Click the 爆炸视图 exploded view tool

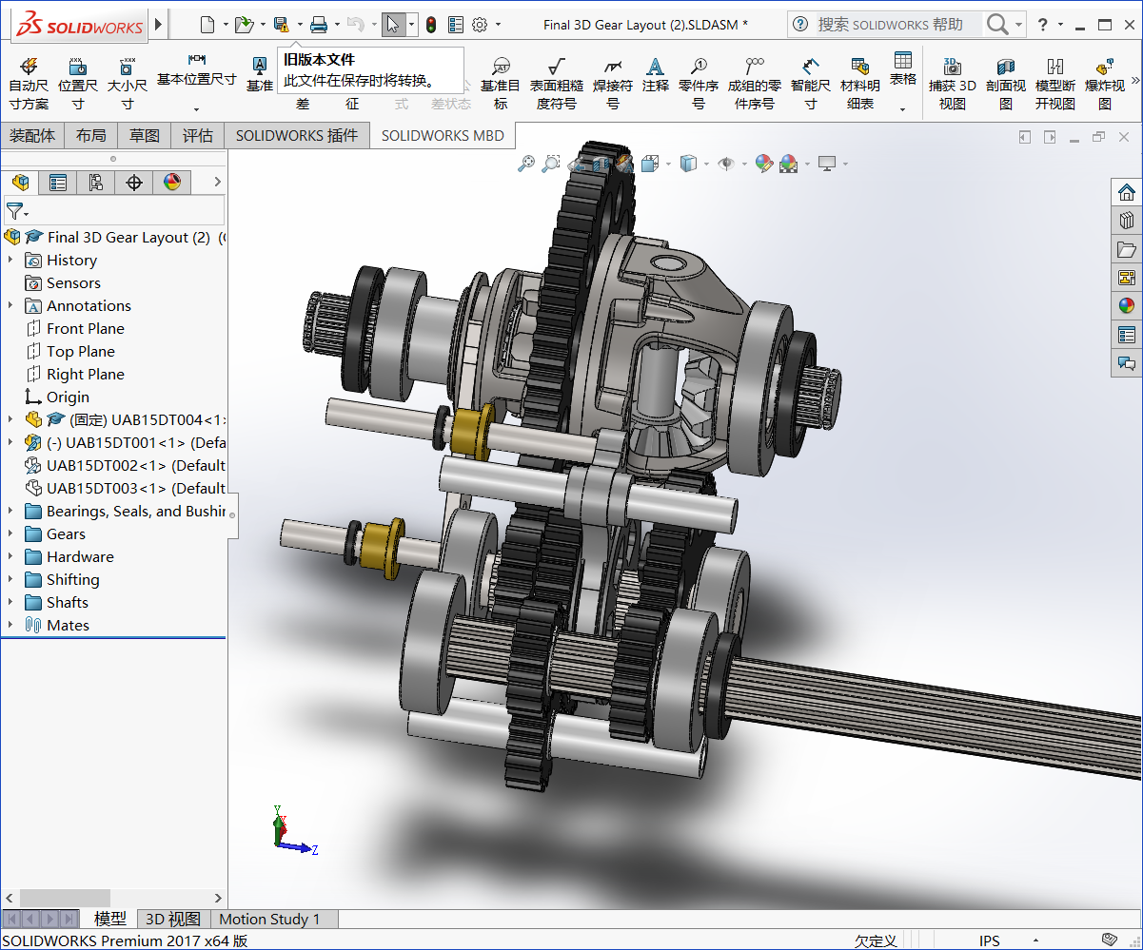point(1105,84)
